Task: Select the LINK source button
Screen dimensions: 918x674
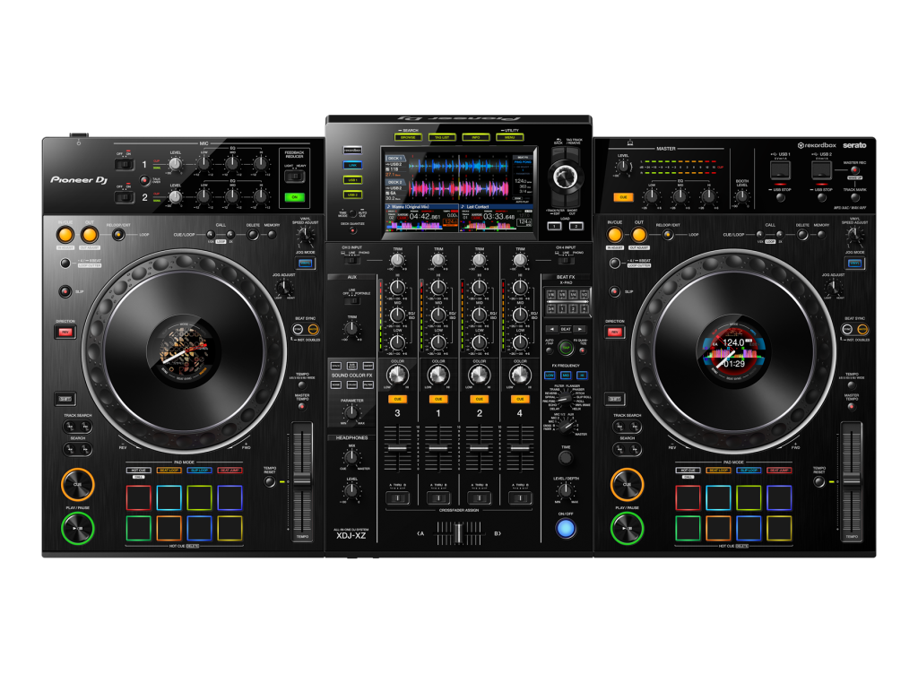Action: [x=352, y=165]
